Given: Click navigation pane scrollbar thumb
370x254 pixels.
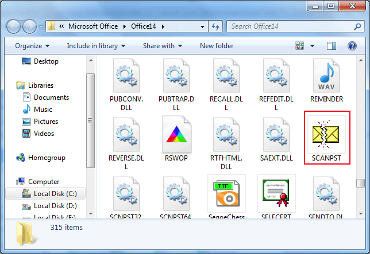Looking at the screenshot, I should pyautogui.click(x=90, y=120).
